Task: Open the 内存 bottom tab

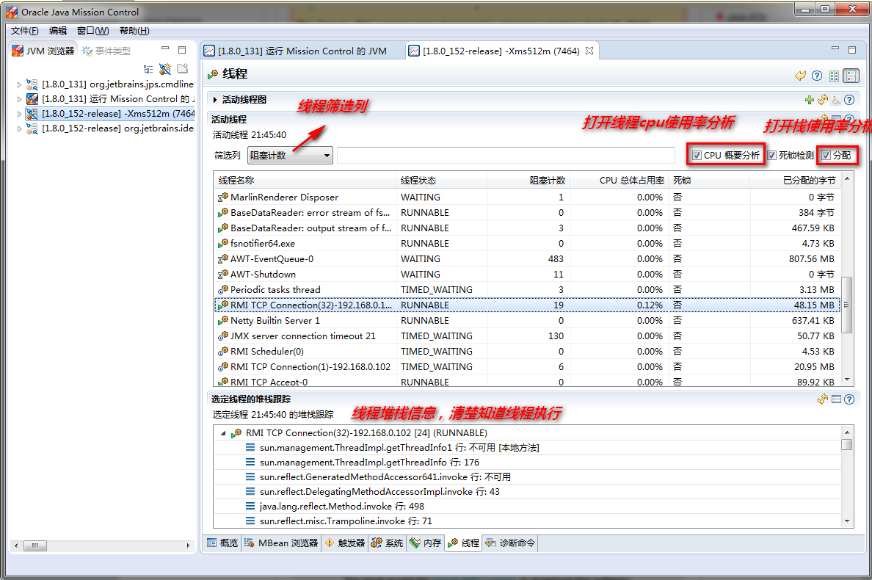Action: [426, 543]
